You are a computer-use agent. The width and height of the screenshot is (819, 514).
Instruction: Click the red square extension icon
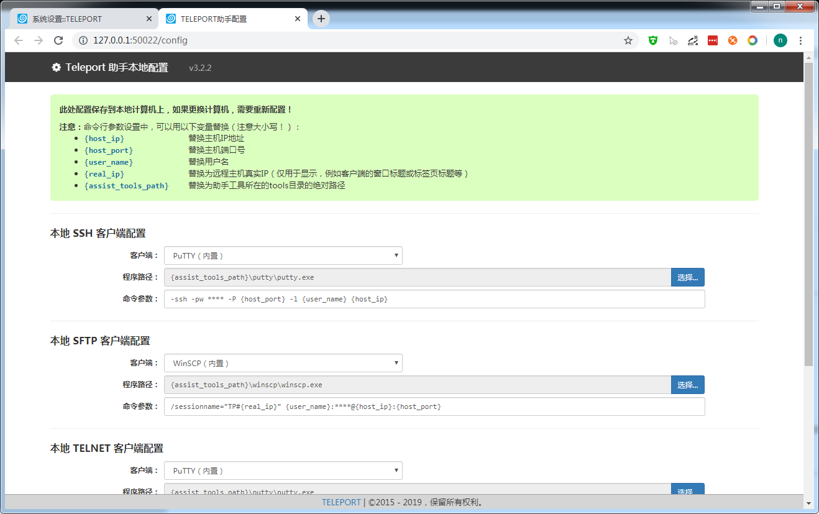[x=713, y=40]
